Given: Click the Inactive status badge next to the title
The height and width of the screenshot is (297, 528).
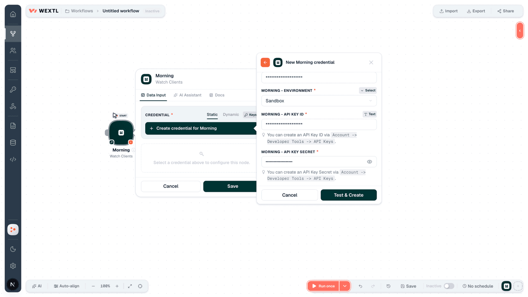Looking at the screenshot, I should point(152,11).
